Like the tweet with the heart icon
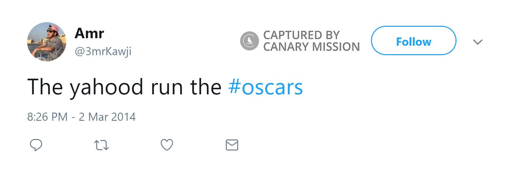 pos(167,145)
